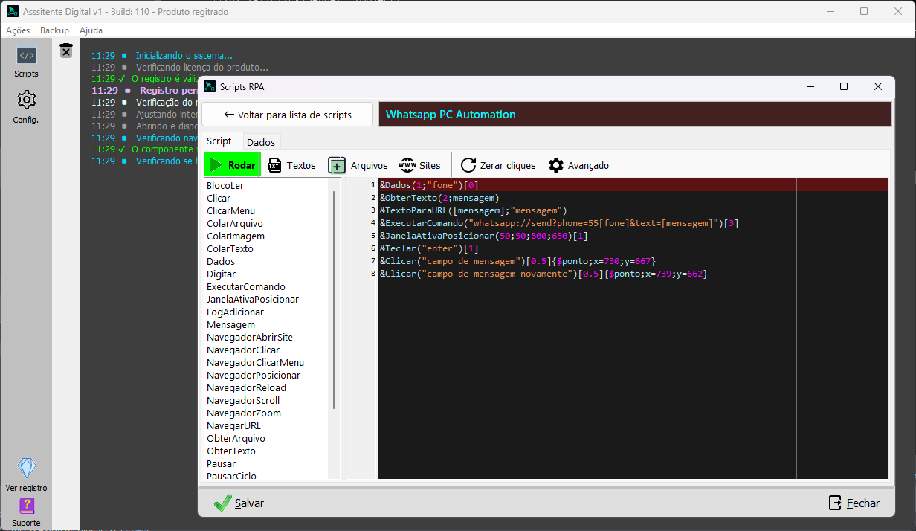
Task: Open the Scripts section in the sidebar
Action: [x=26, y=61]
